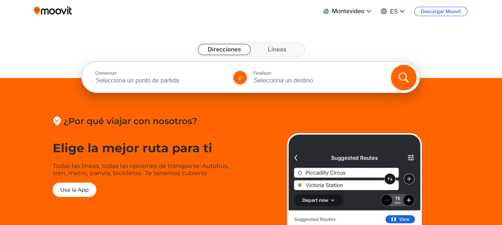The width and height of the screenshot is (502, 225).
Task: Click the blue View map button
Action: tap(400, 219)
